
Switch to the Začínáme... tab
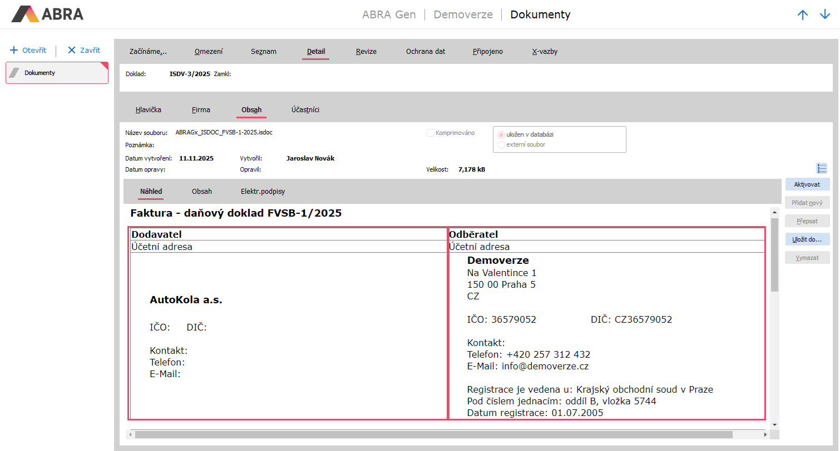coord(148,51)
